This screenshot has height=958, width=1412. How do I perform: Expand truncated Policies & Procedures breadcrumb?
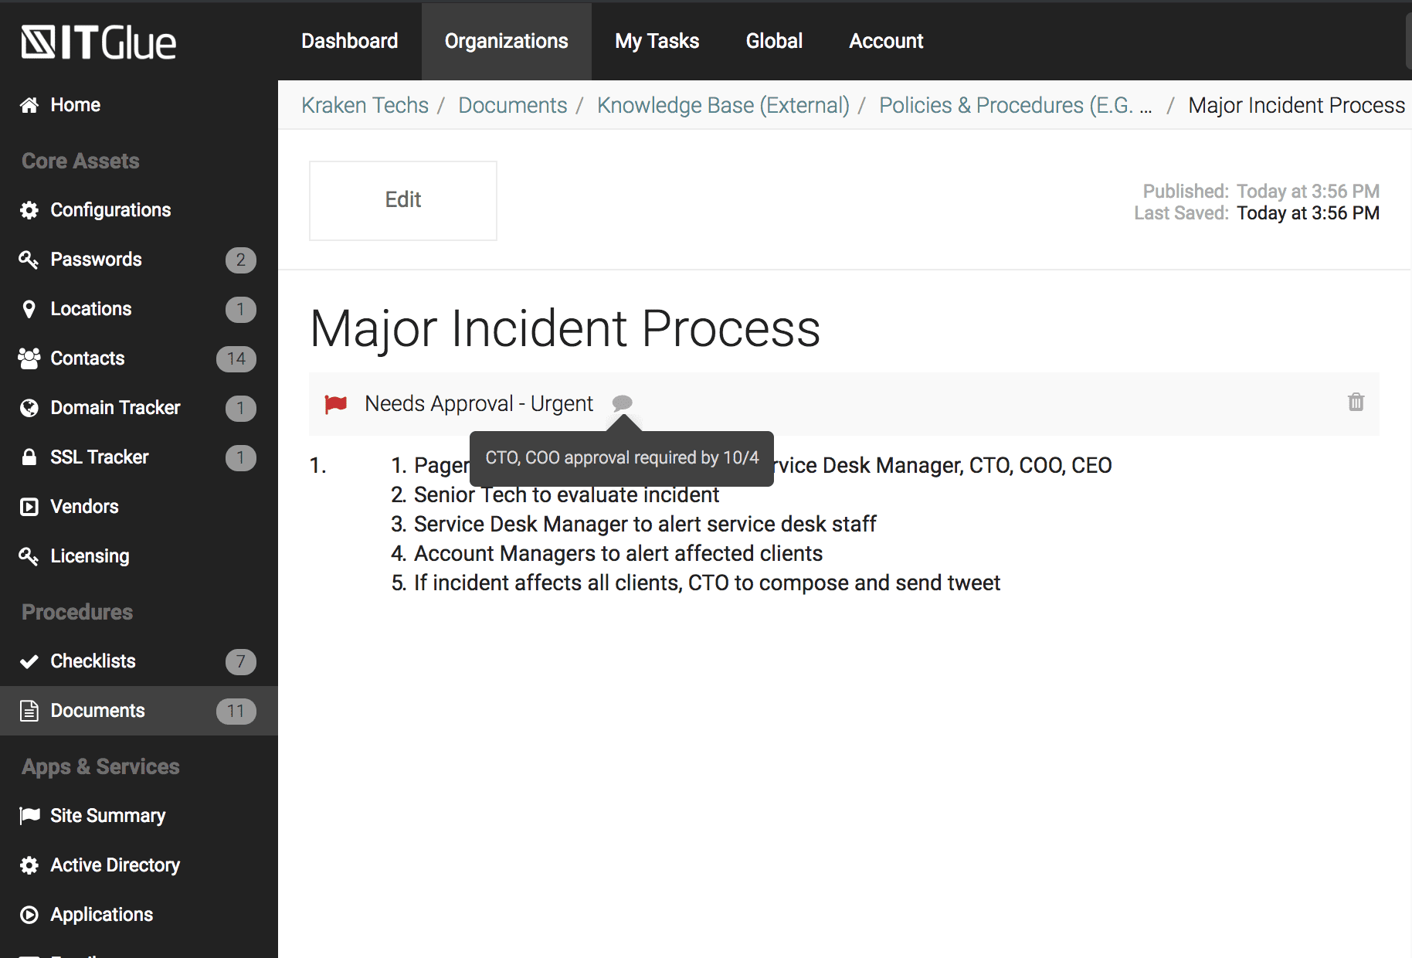point(1015,105)
